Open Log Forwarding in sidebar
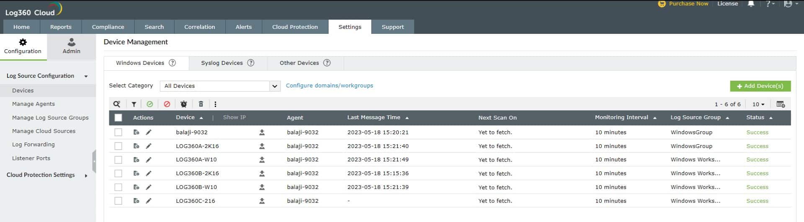 point(33,145)
